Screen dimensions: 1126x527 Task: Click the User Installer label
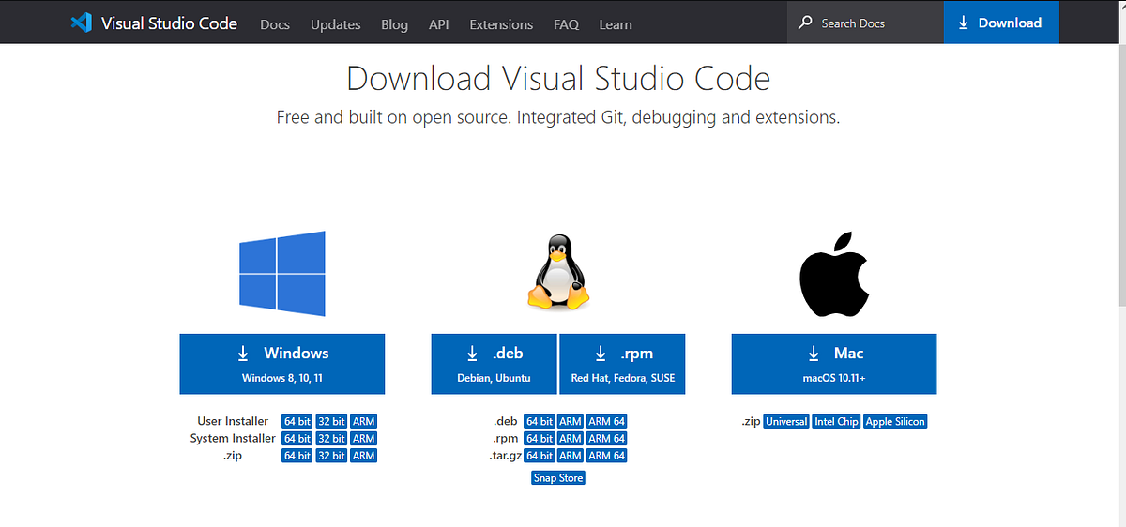pyautogui.click(x=233, y=422)
